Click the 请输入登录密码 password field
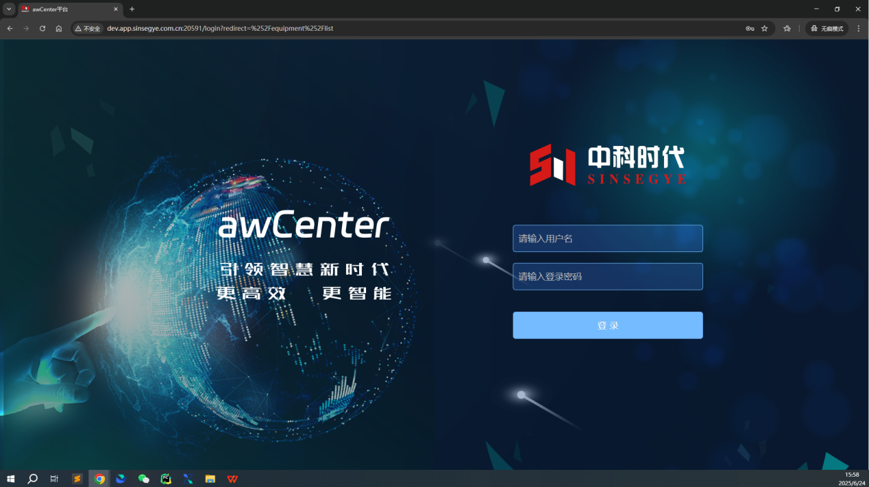The height and width of the screenshot is (487, 869). [607, 277]
